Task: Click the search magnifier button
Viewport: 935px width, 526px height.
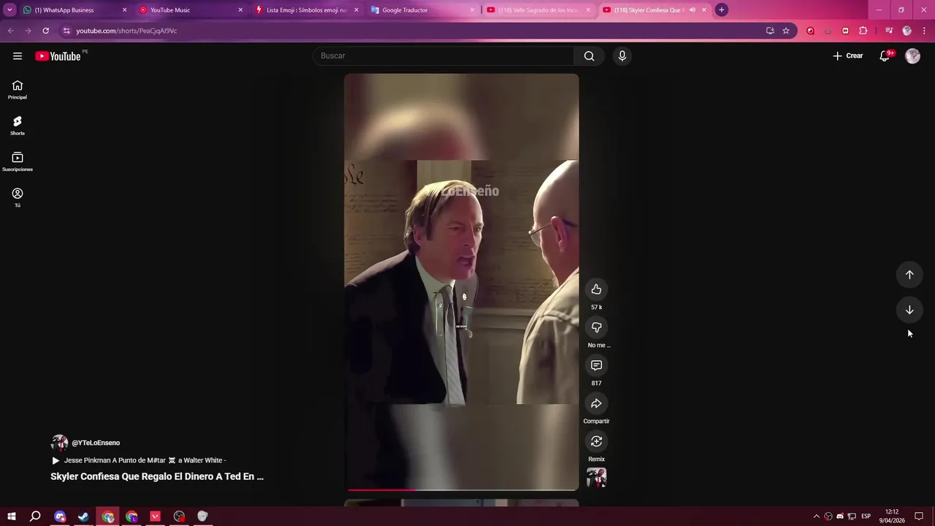Action: click(589, 56)
